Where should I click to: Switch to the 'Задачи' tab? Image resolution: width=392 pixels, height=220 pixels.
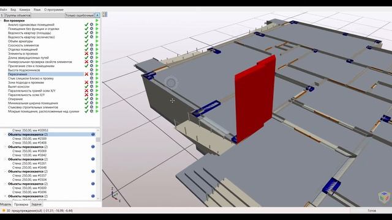pyautogui.click(x=36, y=204)
